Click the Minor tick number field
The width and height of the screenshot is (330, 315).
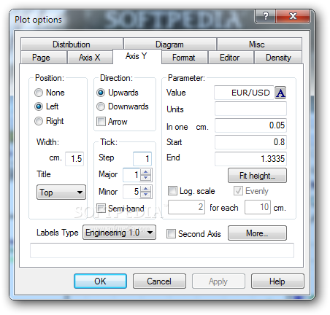pos(131,192)
